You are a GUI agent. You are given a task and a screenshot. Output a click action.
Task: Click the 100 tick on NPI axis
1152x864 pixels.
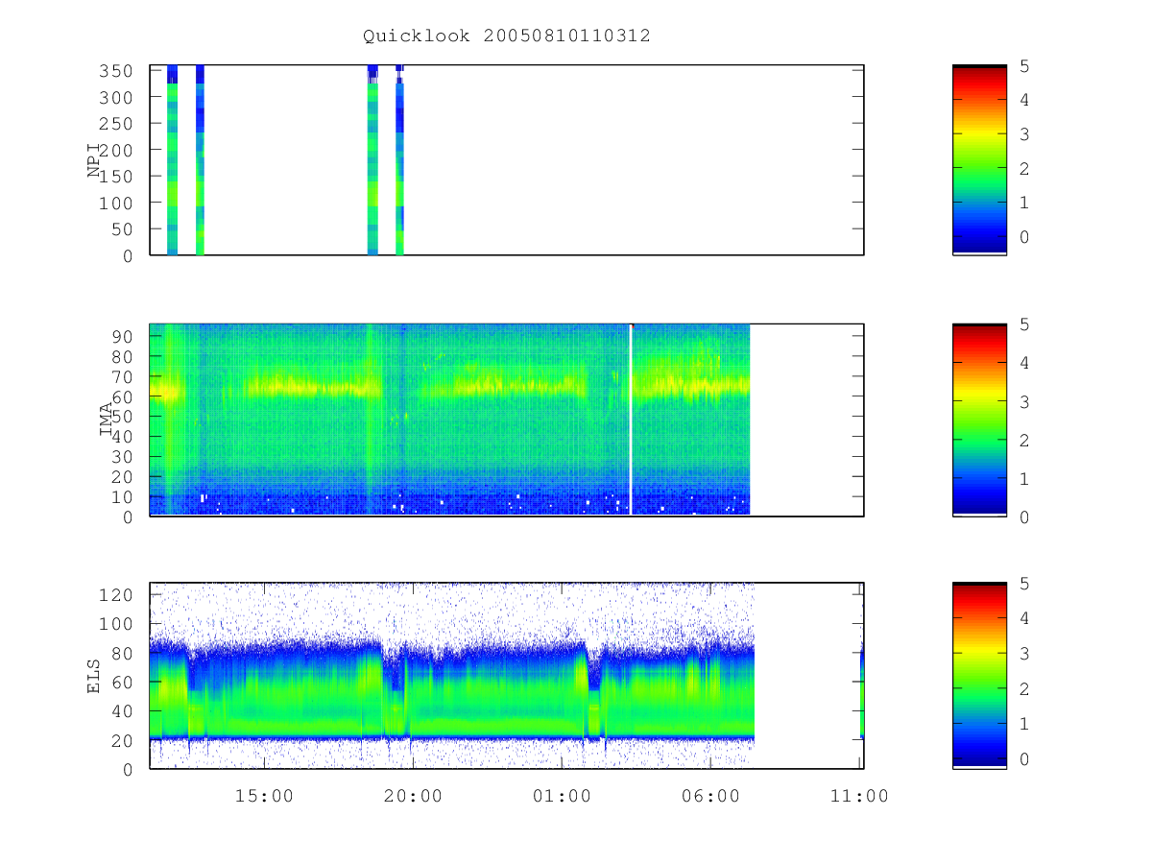pos(116,204)
